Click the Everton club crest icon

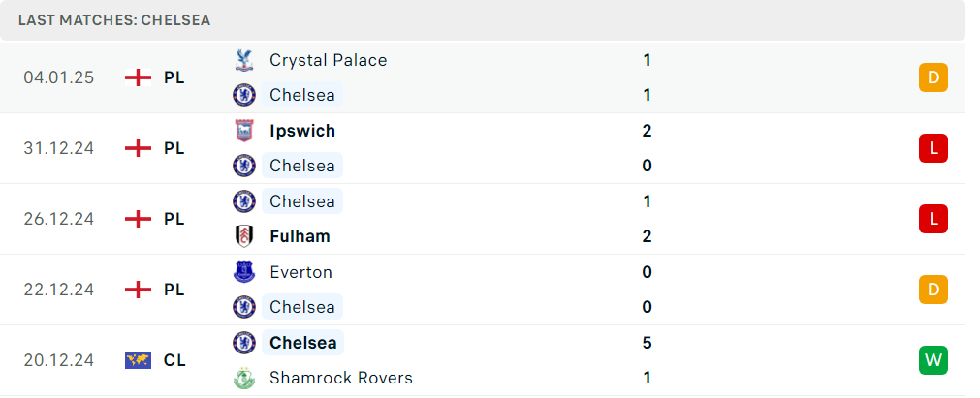(243, 272)
